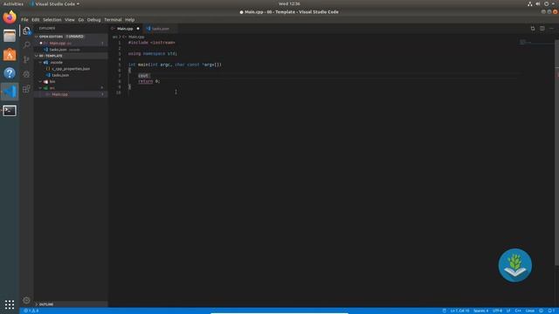Open the Files manager from the dock
The image size is (559, 314).
pyautogui.click(x=10, y=36)
